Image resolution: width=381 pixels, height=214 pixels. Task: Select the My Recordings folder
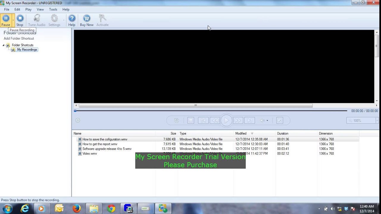[27, 50]
